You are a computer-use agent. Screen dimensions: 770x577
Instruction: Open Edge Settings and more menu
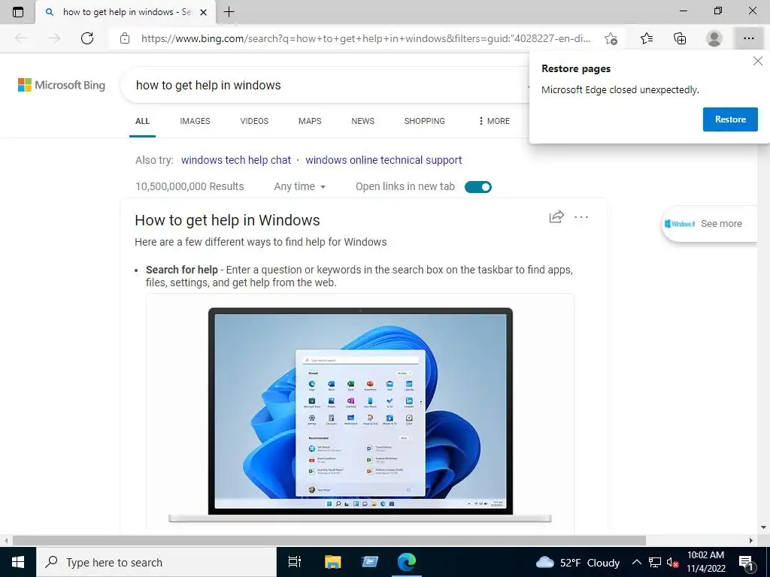(x=749, y=38)
